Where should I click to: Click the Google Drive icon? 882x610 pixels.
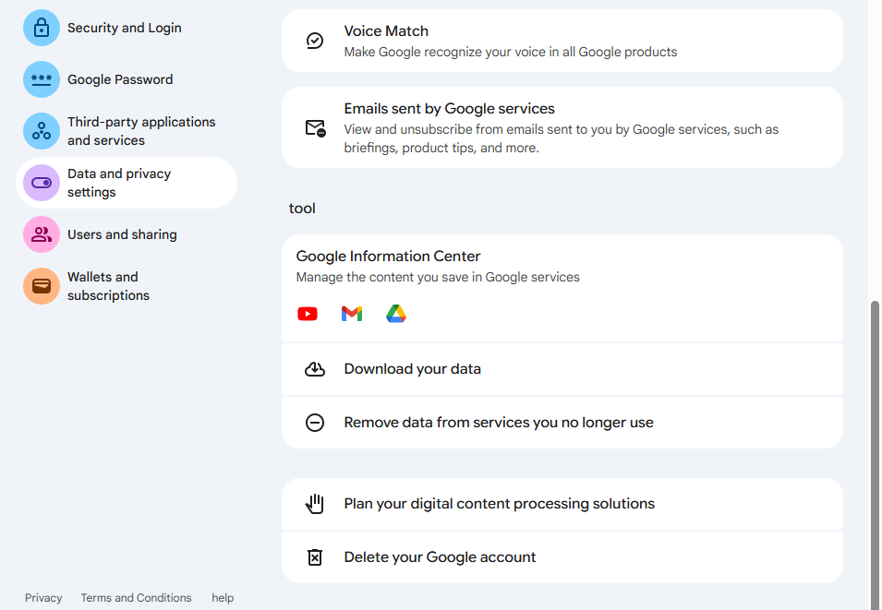[396, 314]
